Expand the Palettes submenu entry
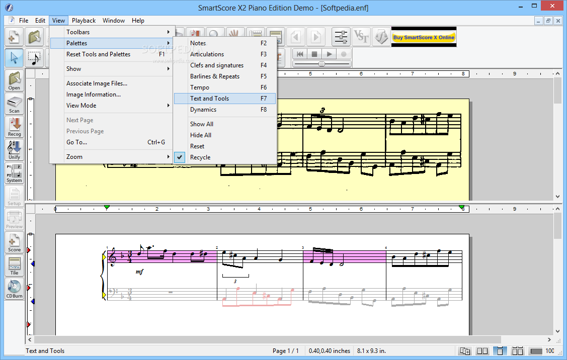Viewport: 567px width, 360px height. click(112, 43)
